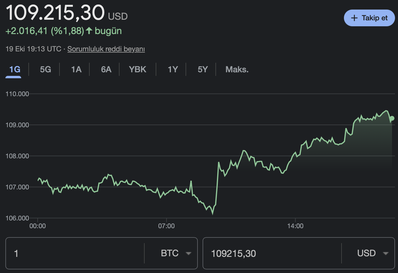This screenshot has width=398, height=273.
Task: Show the Maks. full history tab
Action: tap(237, 70)
